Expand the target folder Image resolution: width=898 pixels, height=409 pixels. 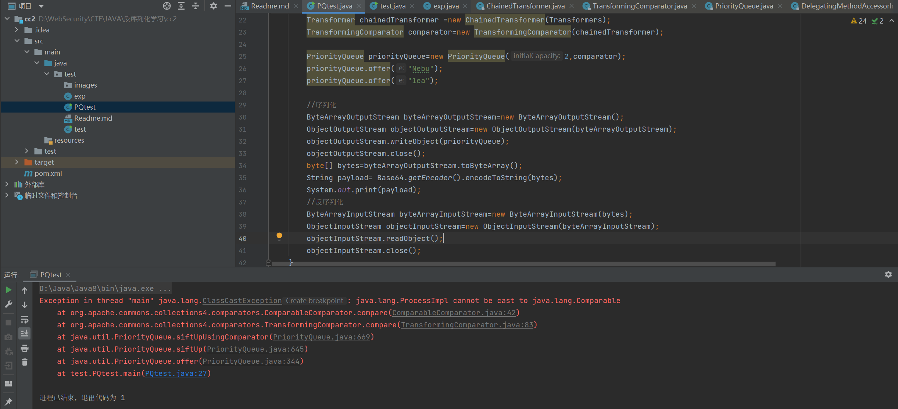point(17,162)
